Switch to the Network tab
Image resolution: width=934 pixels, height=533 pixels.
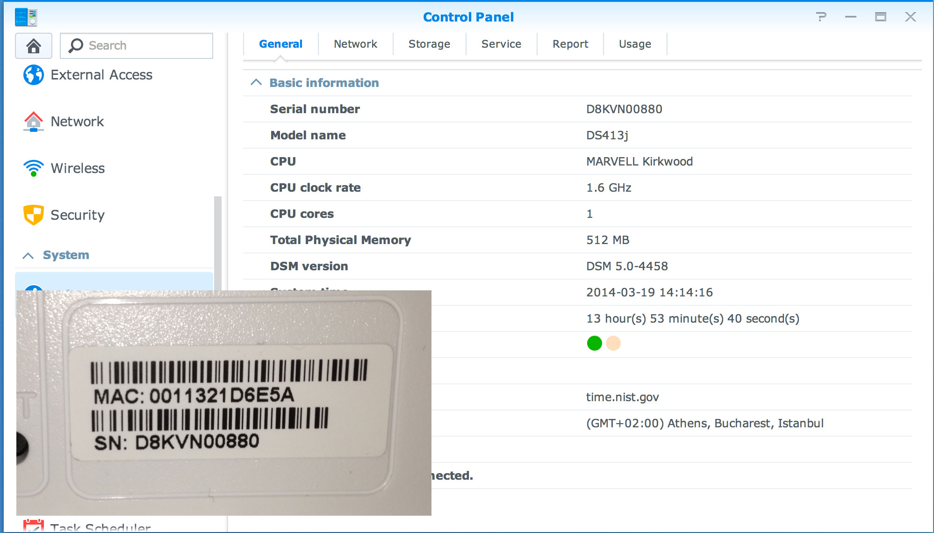[x=355, y=44]
